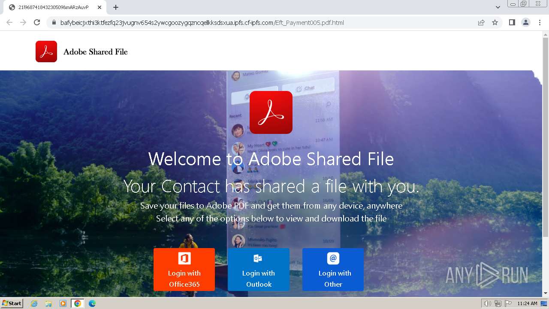Click the Office365 logo on the orange button
The image size is (549, 309).
tap(184, 258)
